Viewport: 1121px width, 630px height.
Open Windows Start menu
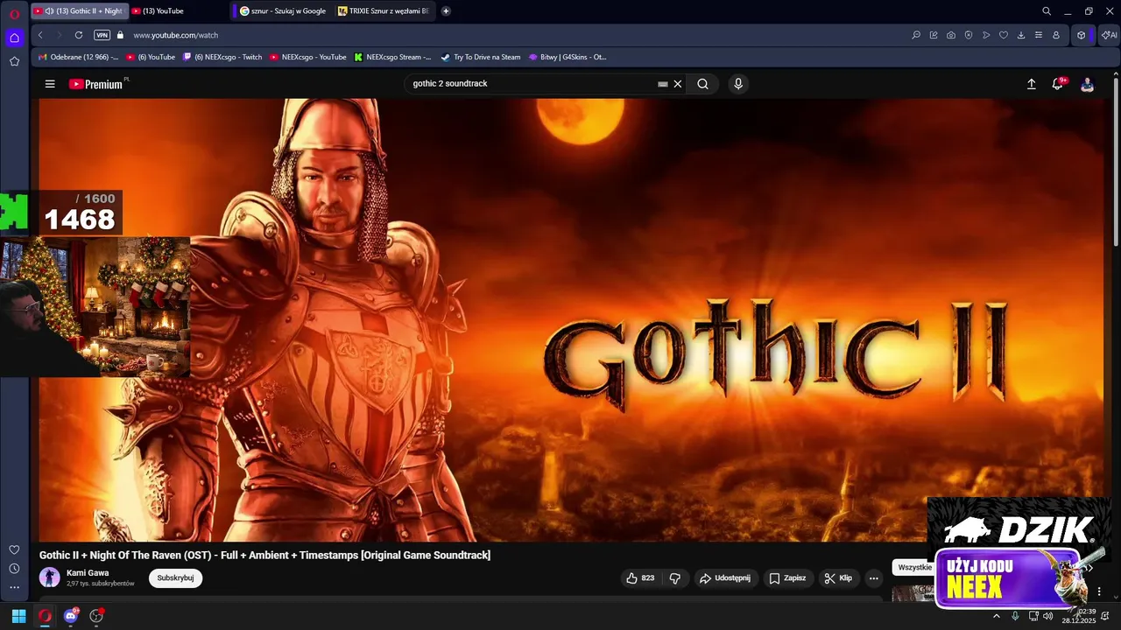(x=18, y=616)
